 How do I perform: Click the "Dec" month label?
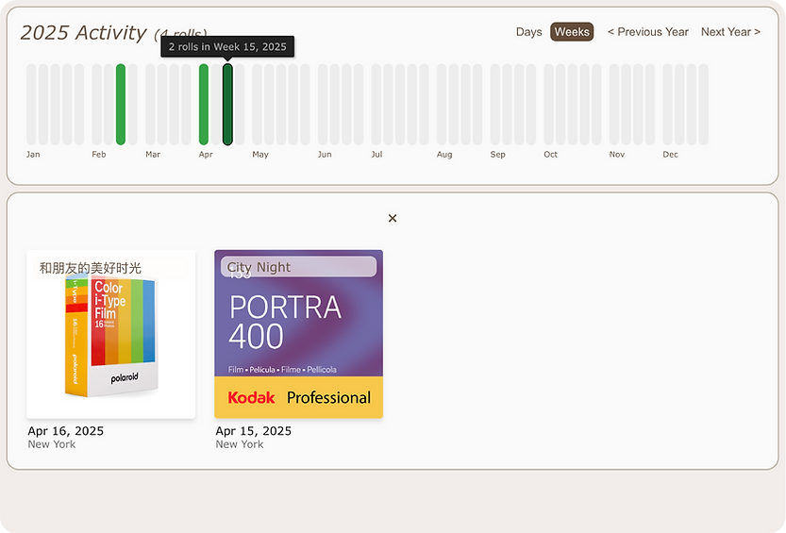pos(670,155)
